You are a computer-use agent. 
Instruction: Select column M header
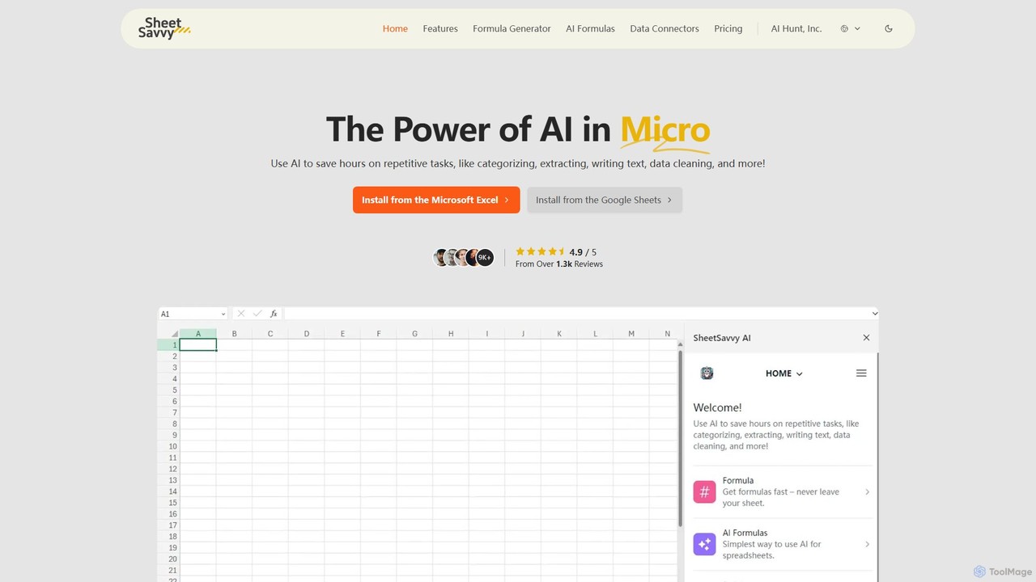click(631, 333)
